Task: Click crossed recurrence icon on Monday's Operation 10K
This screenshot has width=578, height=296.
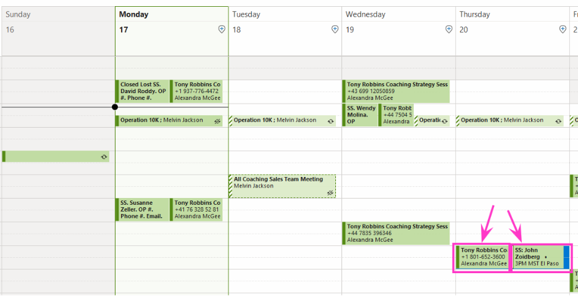Action: 217,121
